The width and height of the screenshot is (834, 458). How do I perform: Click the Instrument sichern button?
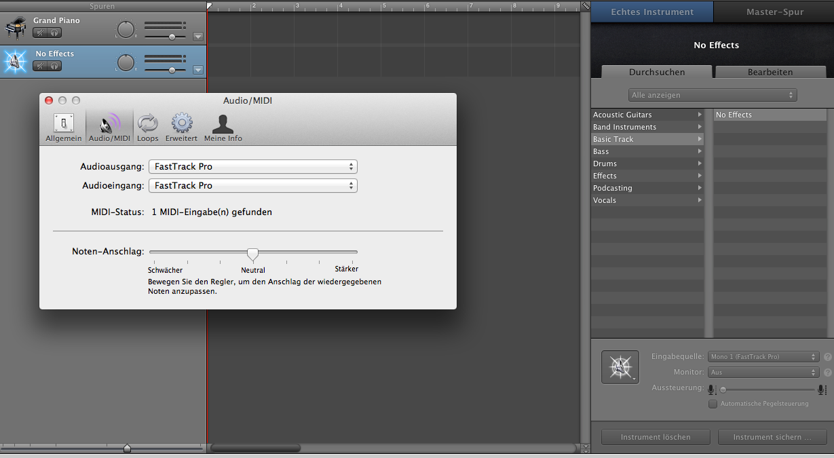[x=772, y=437]
